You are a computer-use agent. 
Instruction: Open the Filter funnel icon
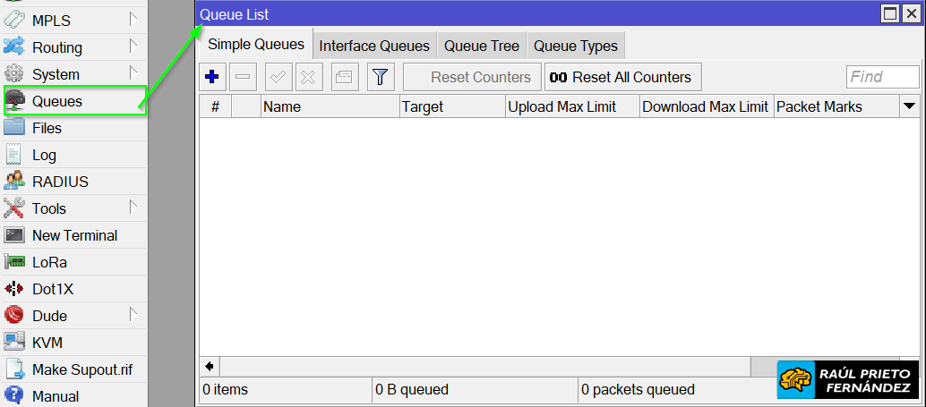tap(380, 77)
